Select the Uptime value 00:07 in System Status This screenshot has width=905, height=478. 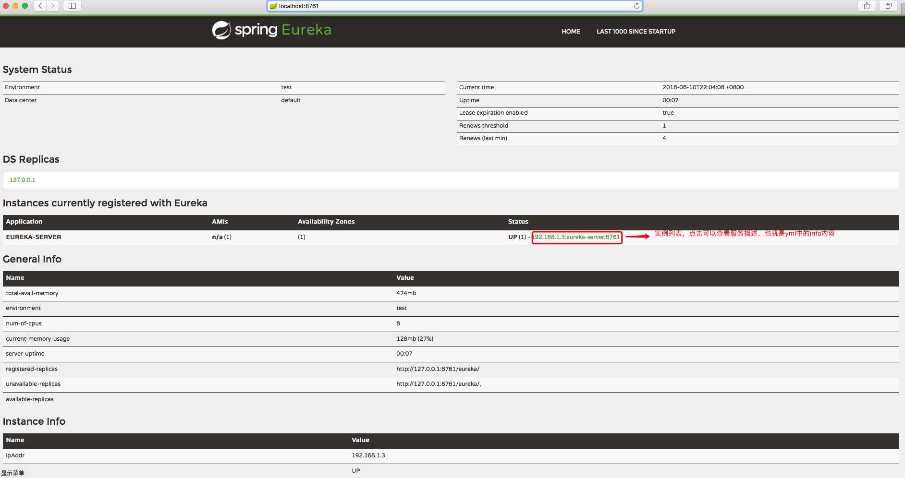[x=670, y=100]
